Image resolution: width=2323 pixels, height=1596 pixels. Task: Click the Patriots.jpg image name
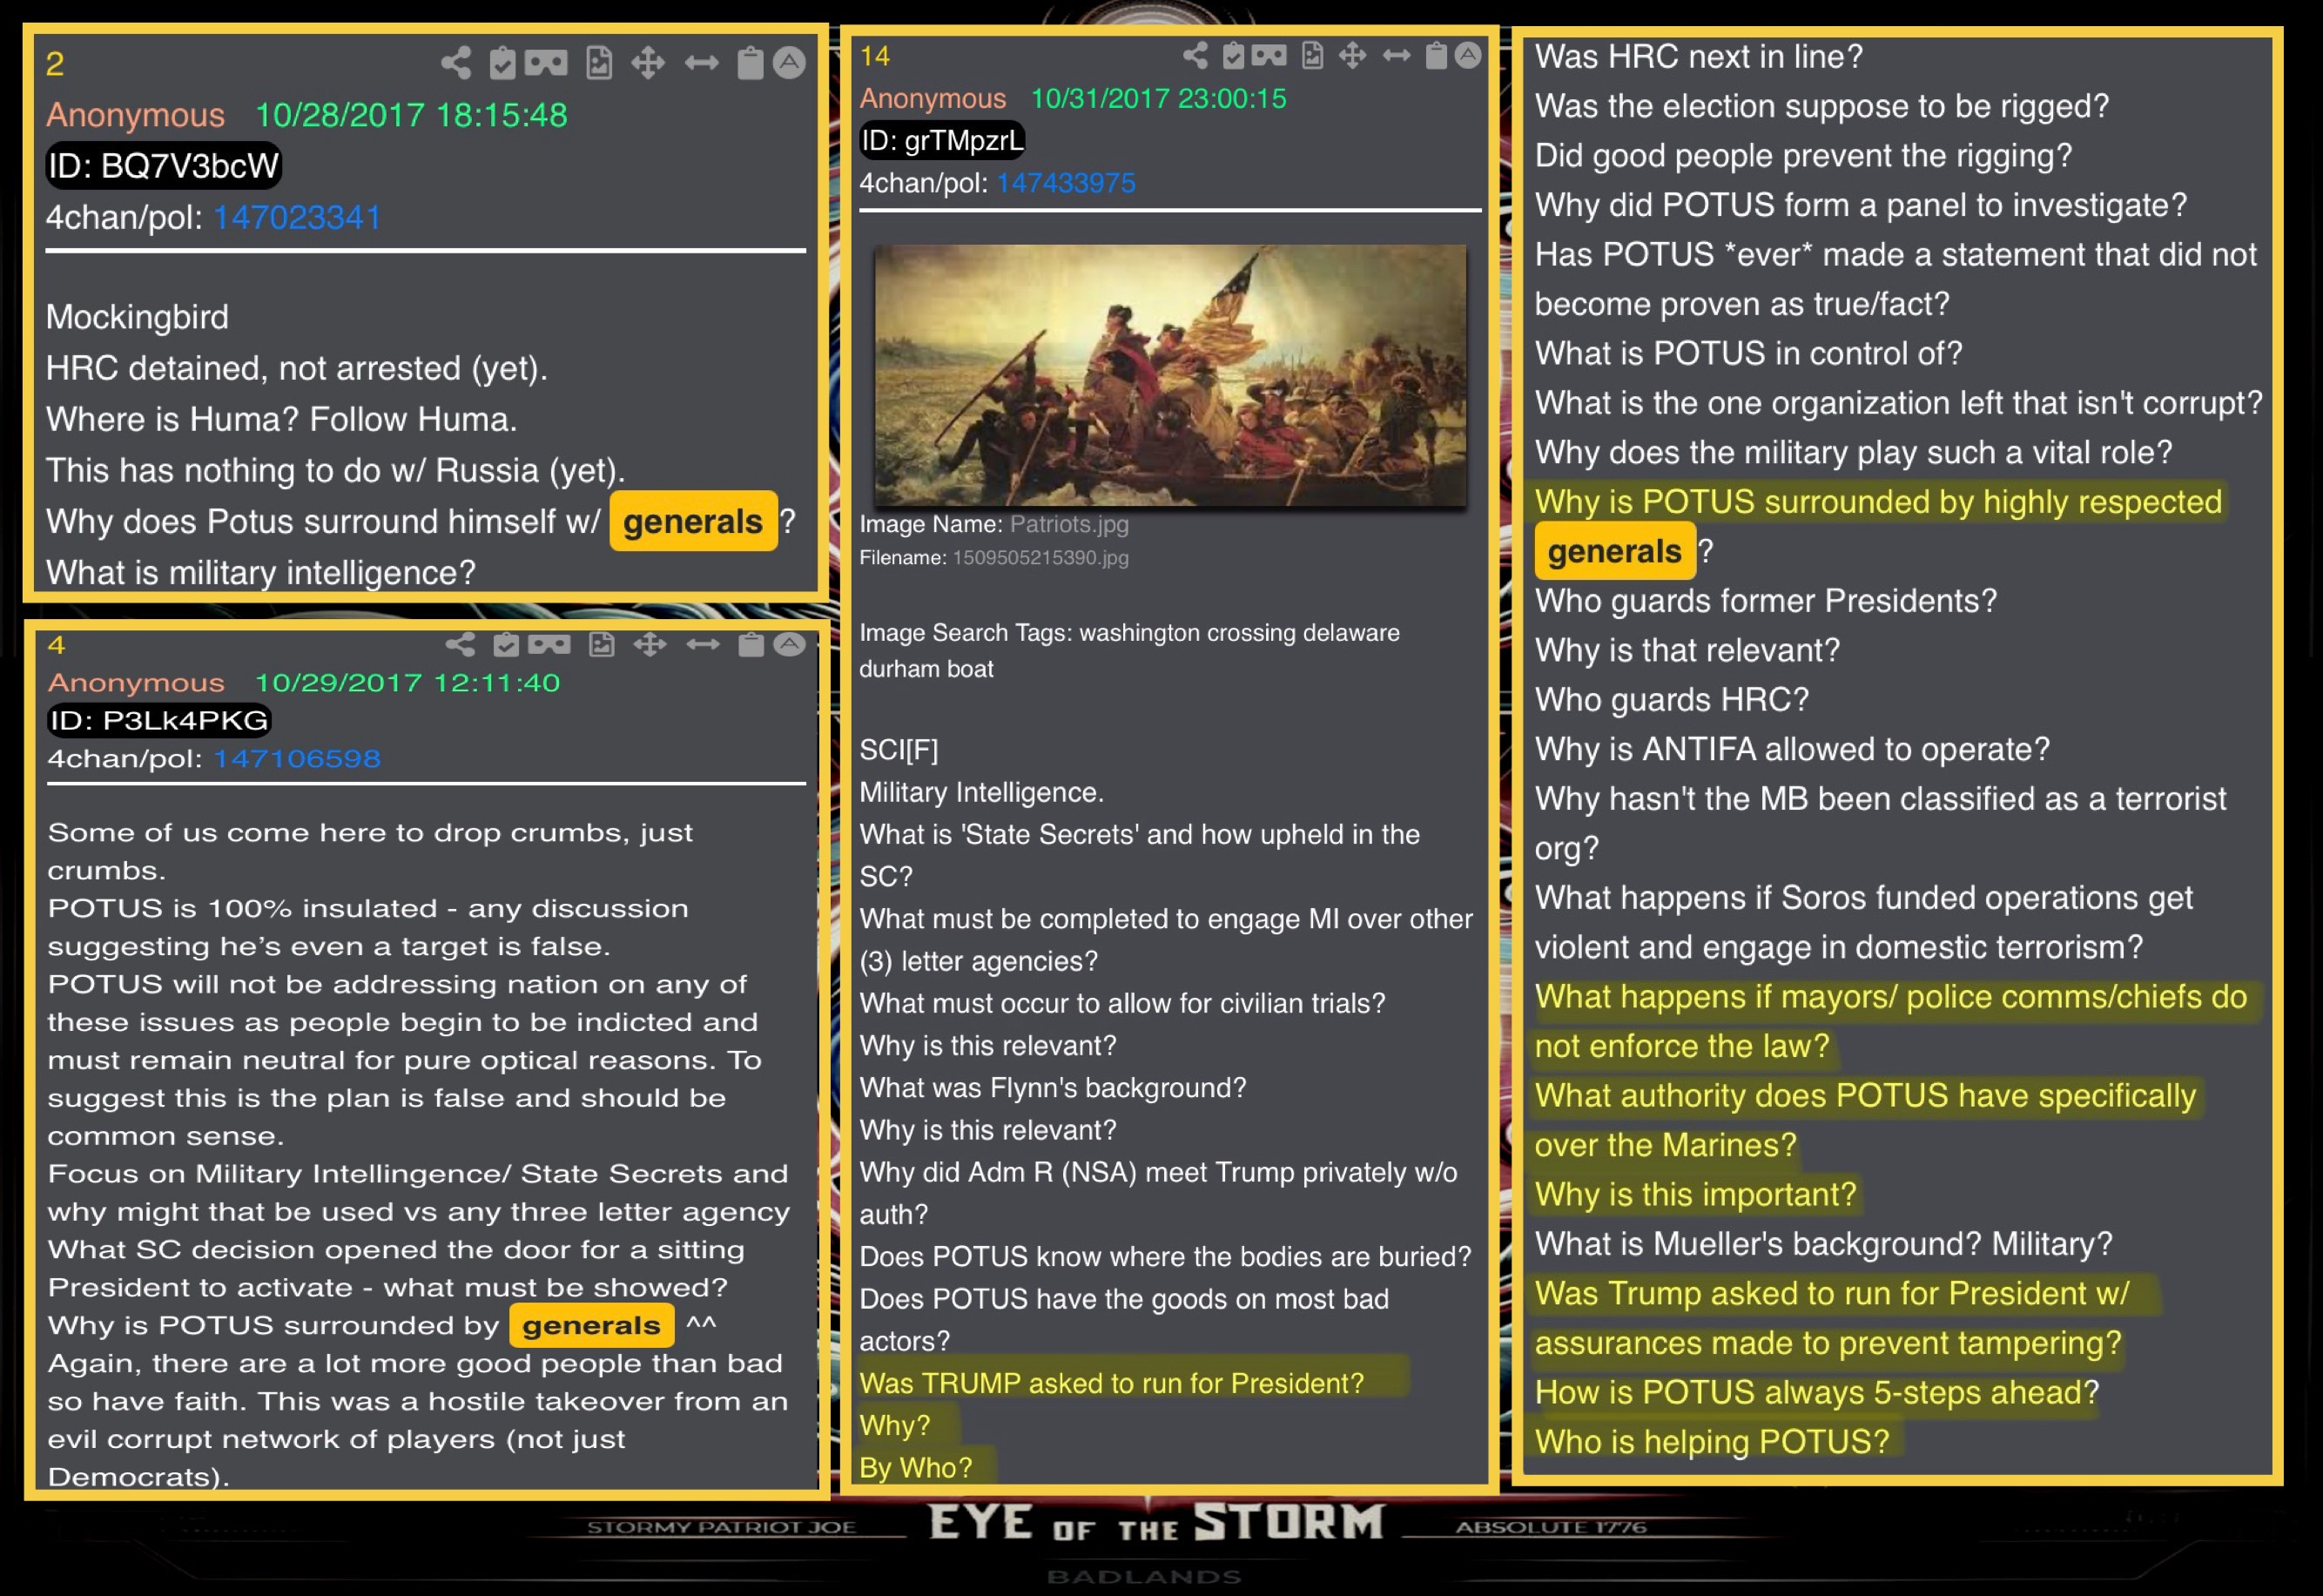pyautogui.click(x=1069, y=524)
